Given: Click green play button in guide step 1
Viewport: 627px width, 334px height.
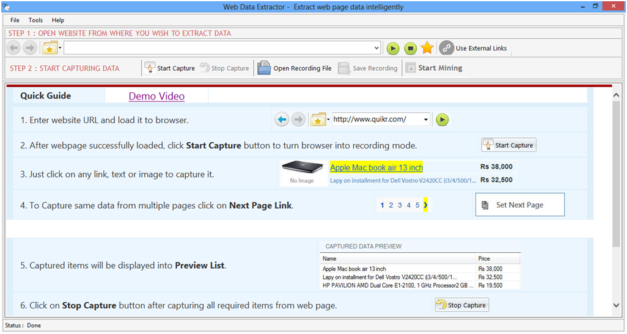Looking at the screenshot, I should pyautogui.click(x=442, y=120).
